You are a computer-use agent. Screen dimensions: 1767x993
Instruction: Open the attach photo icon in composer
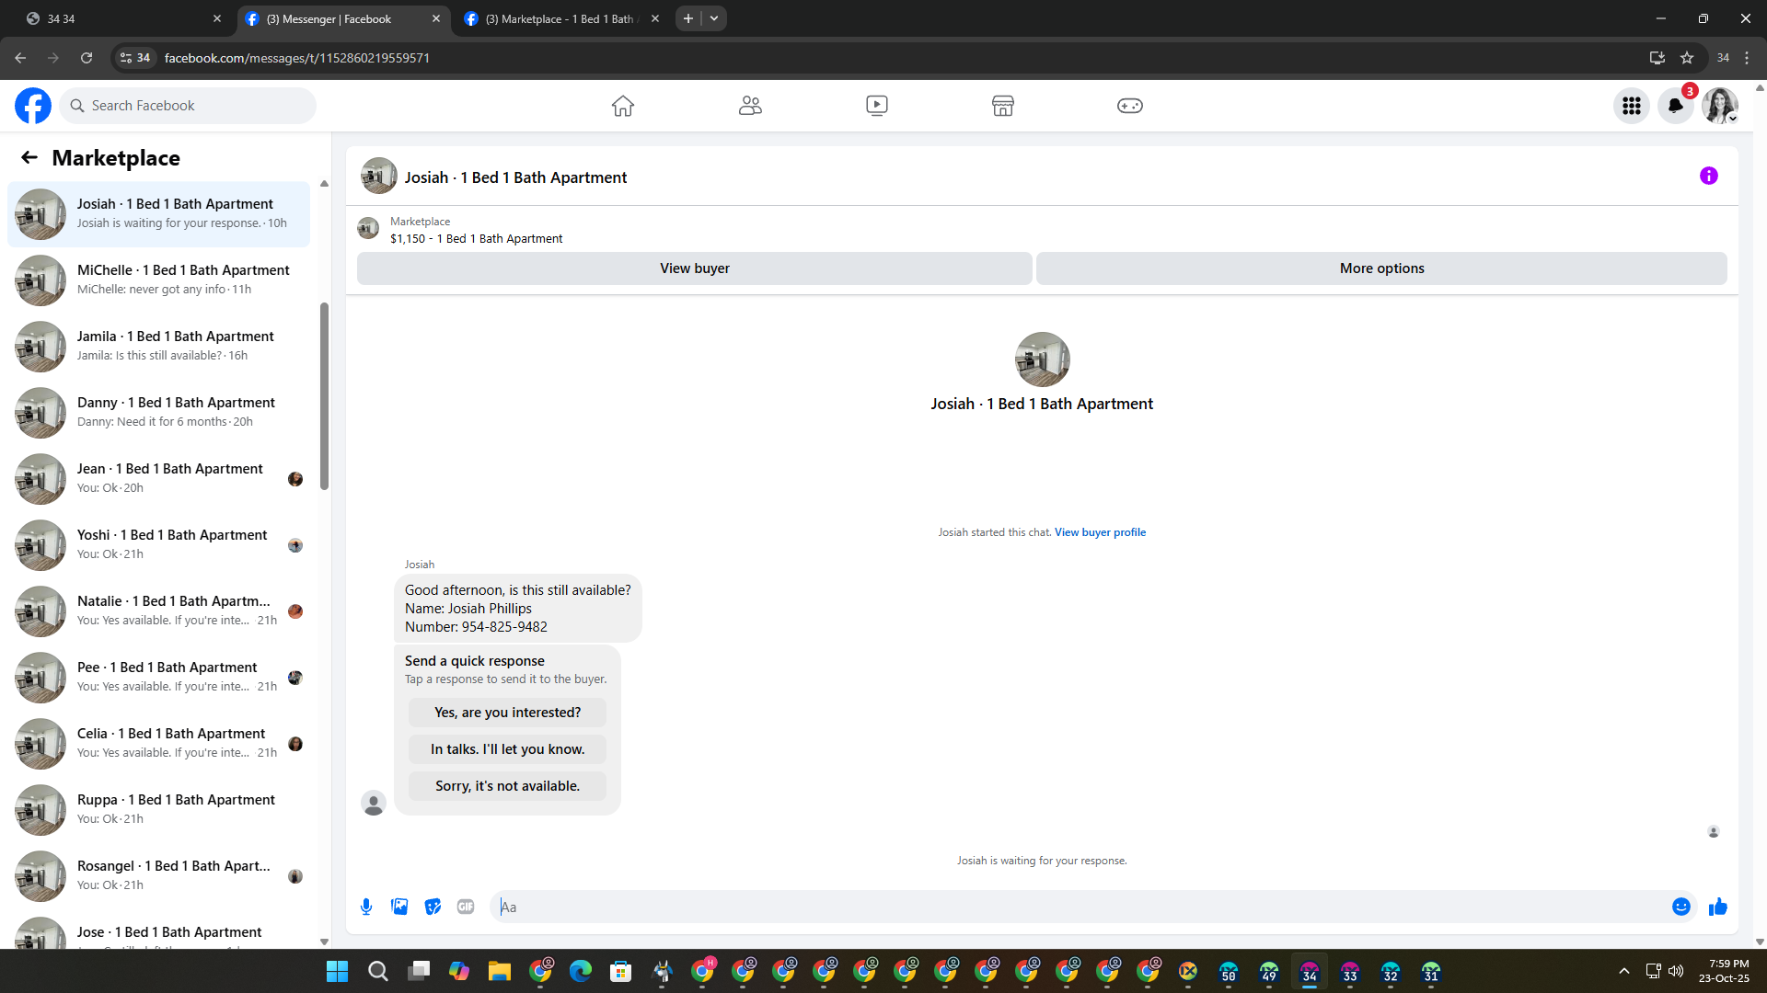[399, 907]
